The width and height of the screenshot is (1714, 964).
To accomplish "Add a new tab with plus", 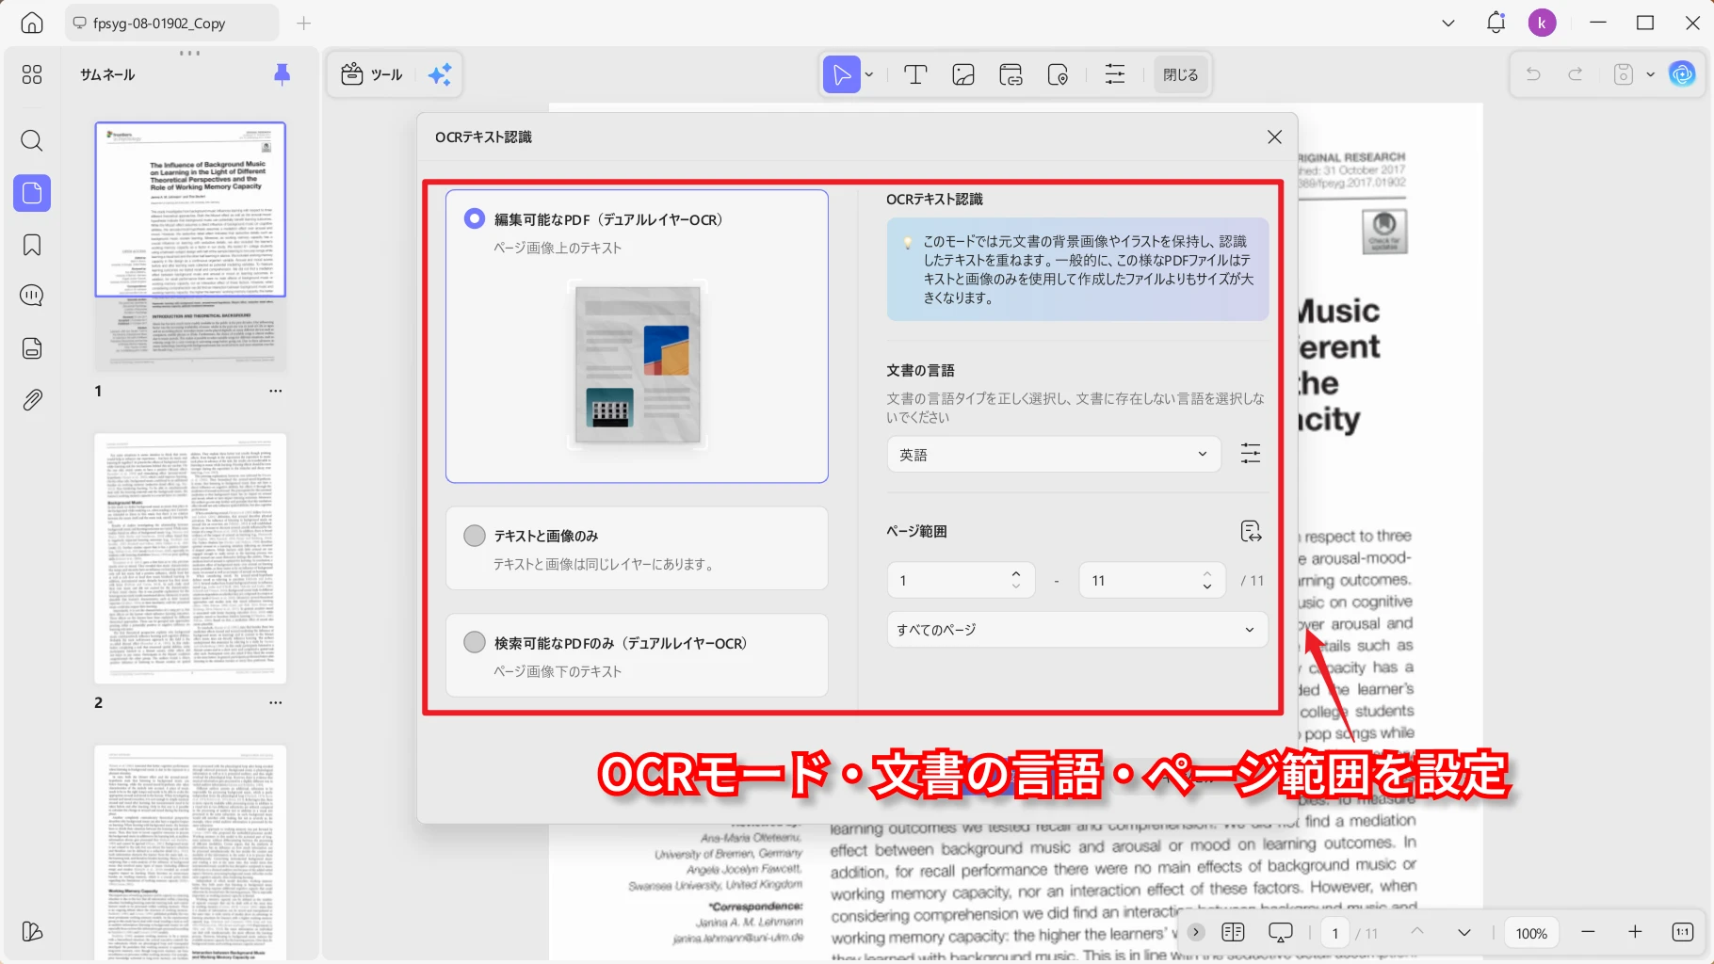I will coord(303,23).
